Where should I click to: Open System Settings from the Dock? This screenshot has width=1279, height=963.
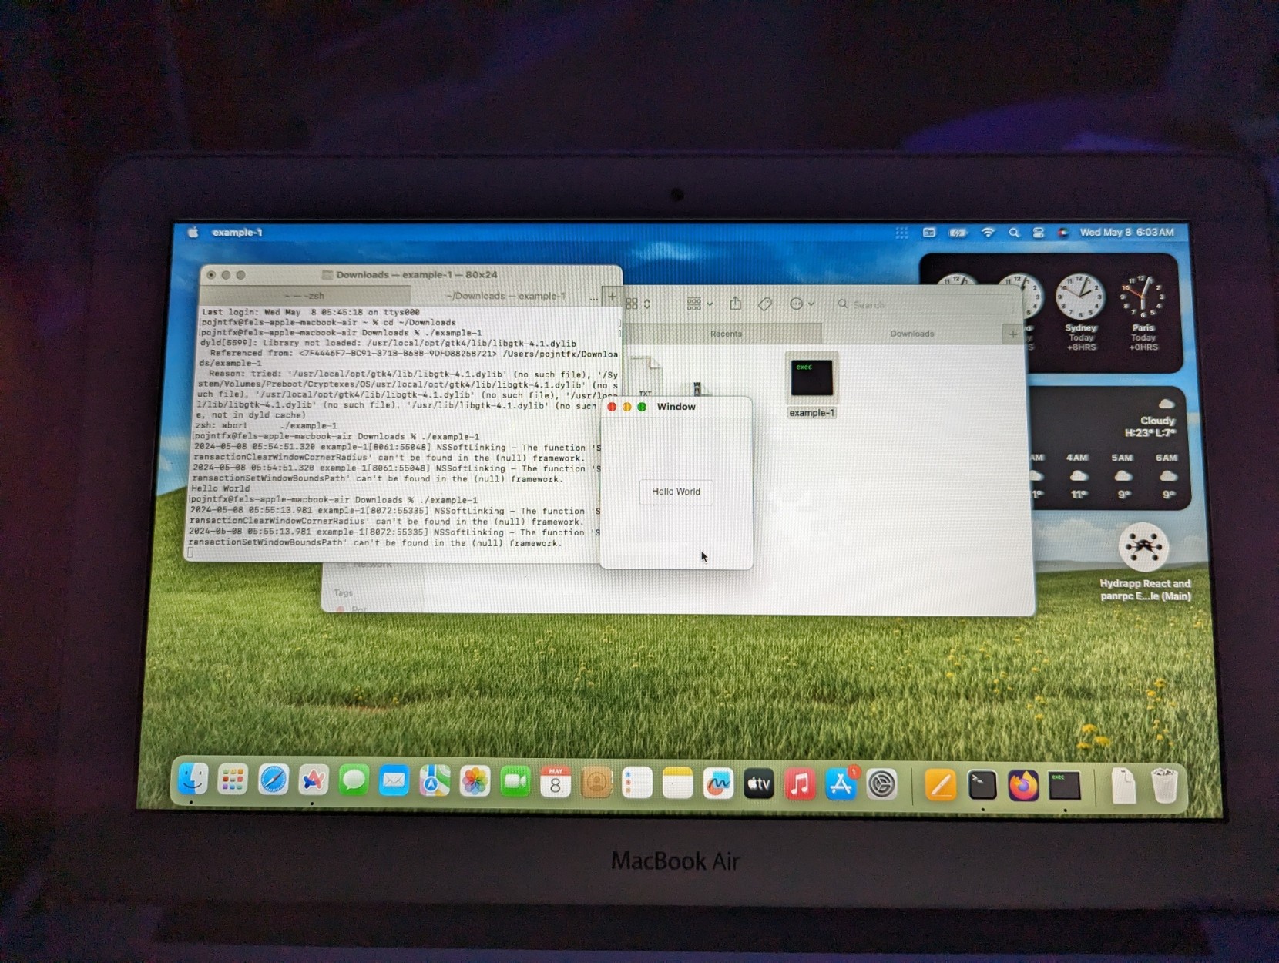pyautogui.click(x=881, y=785)
